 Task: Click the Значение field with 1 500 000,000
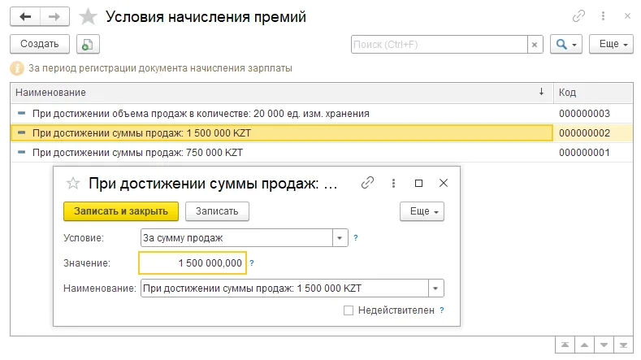pyautogui.click(x=193, y=263)
